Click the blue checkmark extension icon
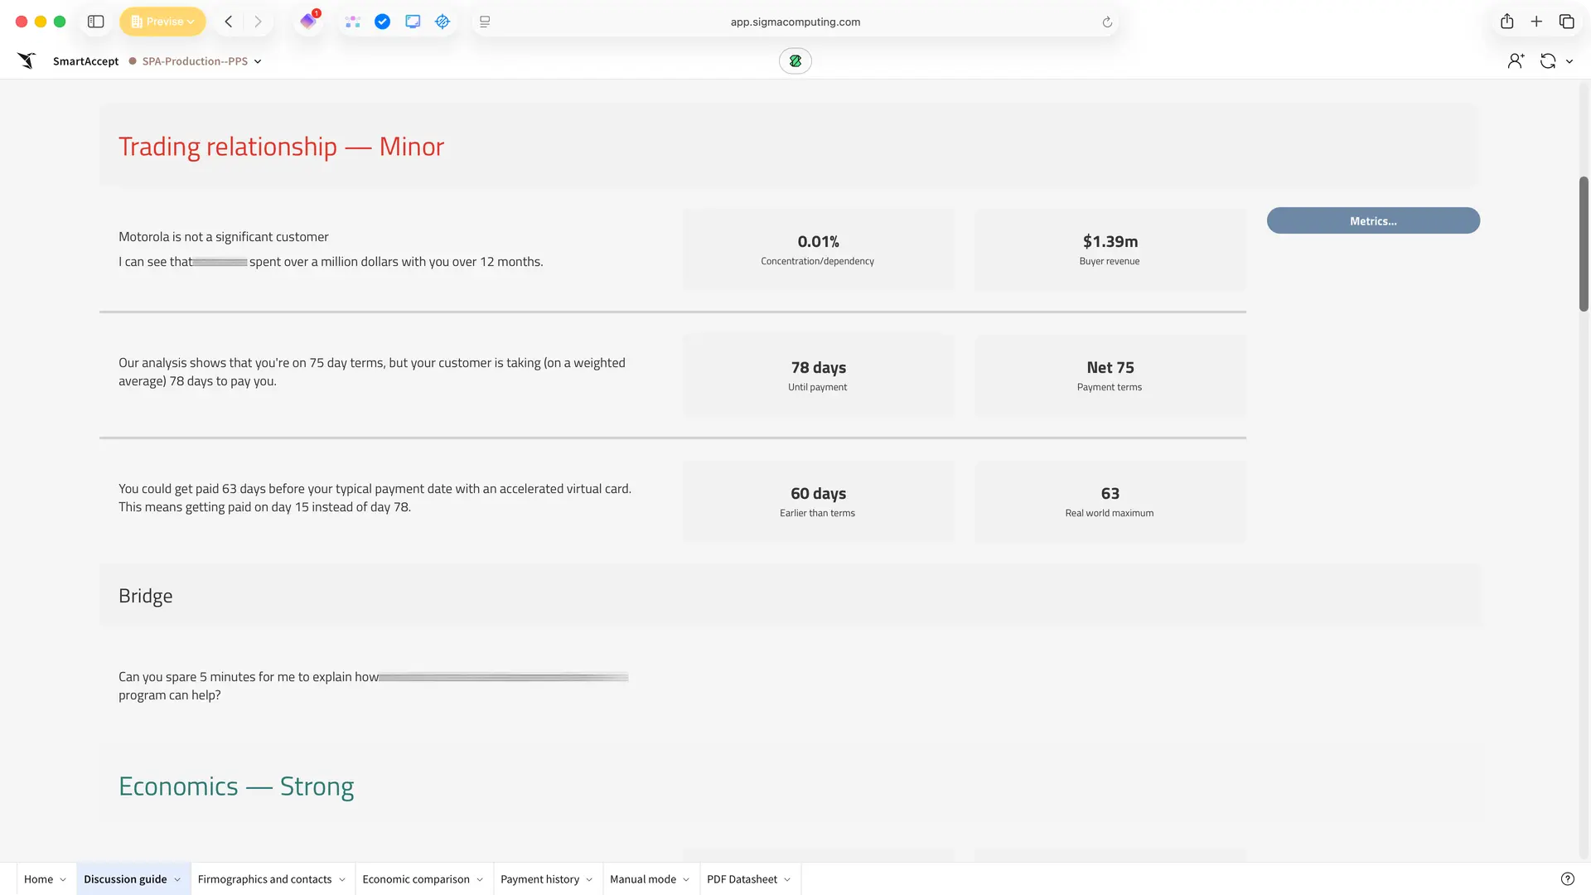The image size is (1591, 895). click(x=382, y=22)
